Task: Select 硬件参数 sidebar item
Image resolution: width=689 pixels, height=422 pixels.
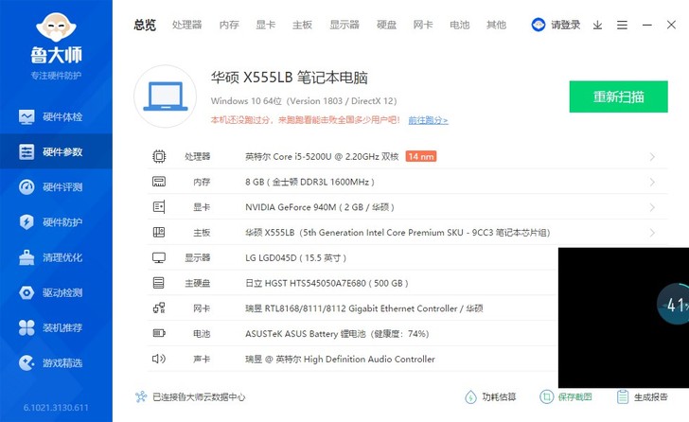Action: tap(56, 152)
